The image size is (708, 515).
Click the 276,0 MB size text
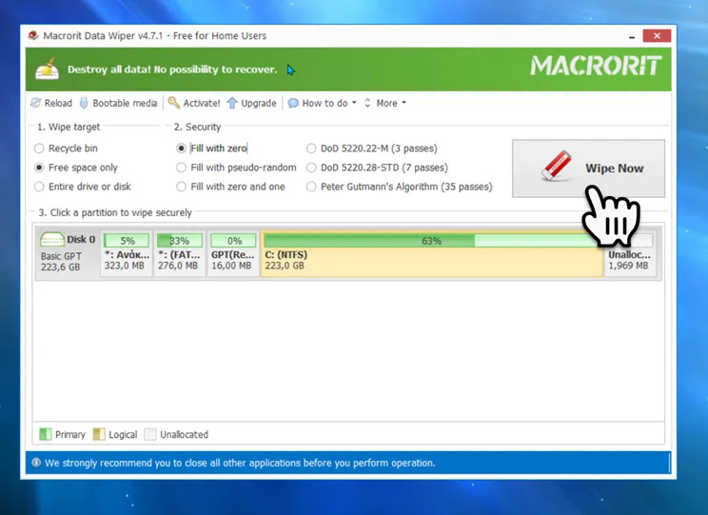coord(178,266)
